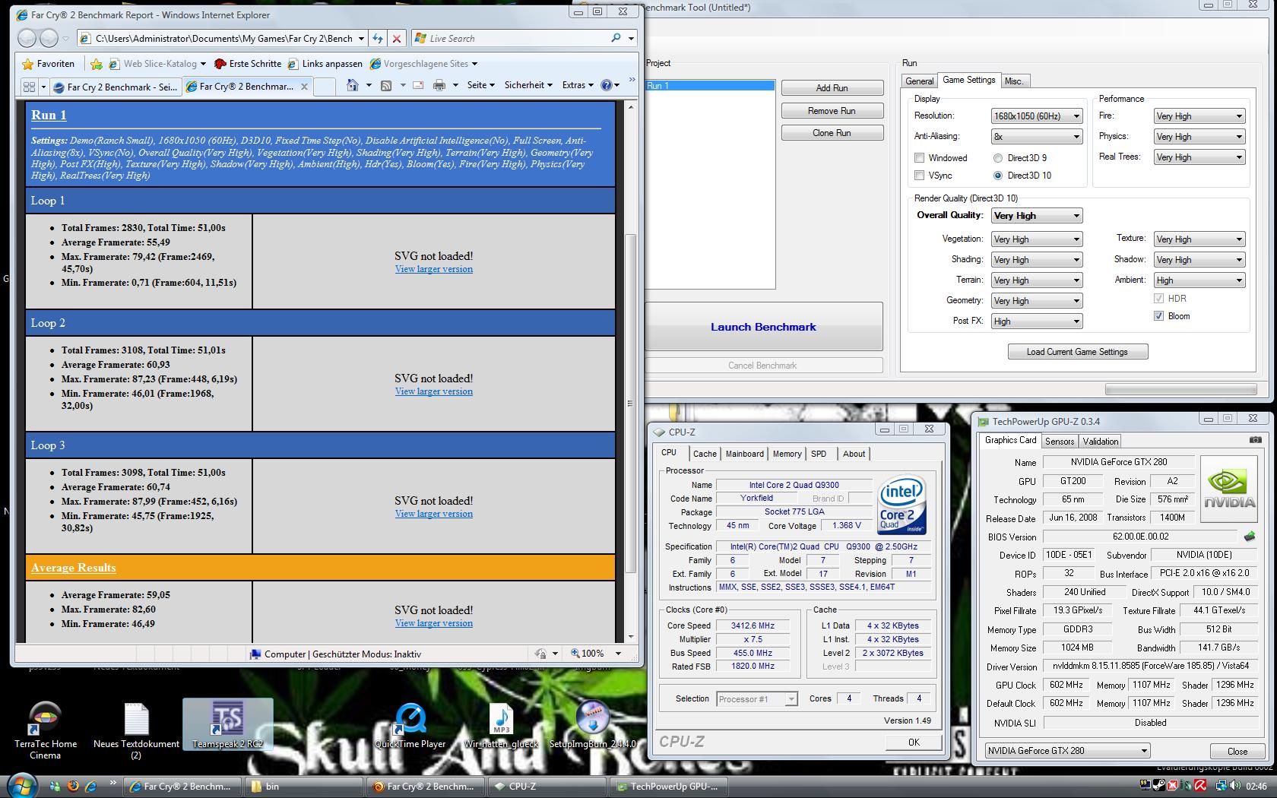Screen dimensions: 1277x798
Task: Click the GPU-Z camera screenshot icon
Action: tap(1255, 440)
